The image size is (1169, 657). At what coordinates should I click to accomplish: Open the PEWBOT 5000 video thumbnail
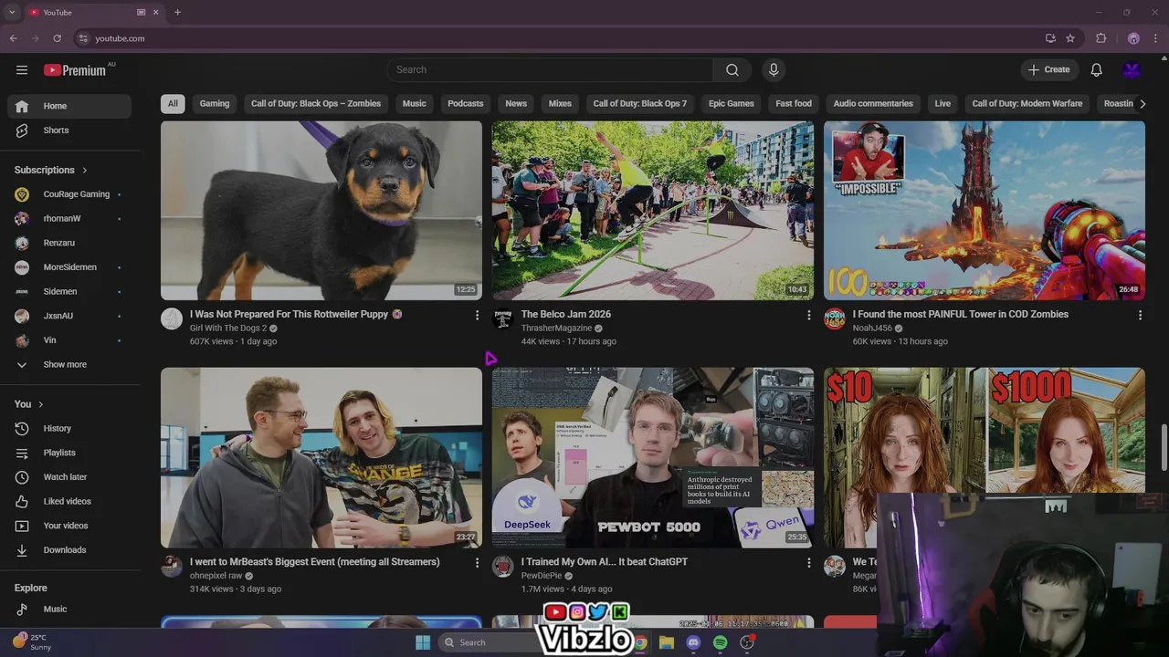pyautogui.click(x=653, y=458)
